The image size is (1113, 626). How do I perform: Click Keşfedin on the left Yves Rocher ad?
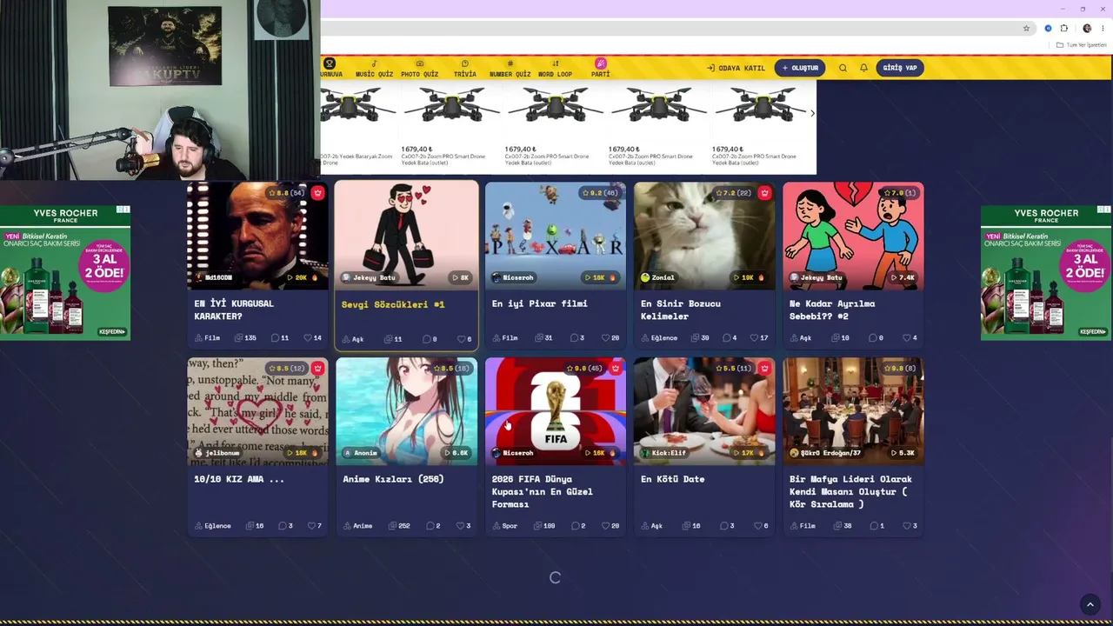(112, 331)
